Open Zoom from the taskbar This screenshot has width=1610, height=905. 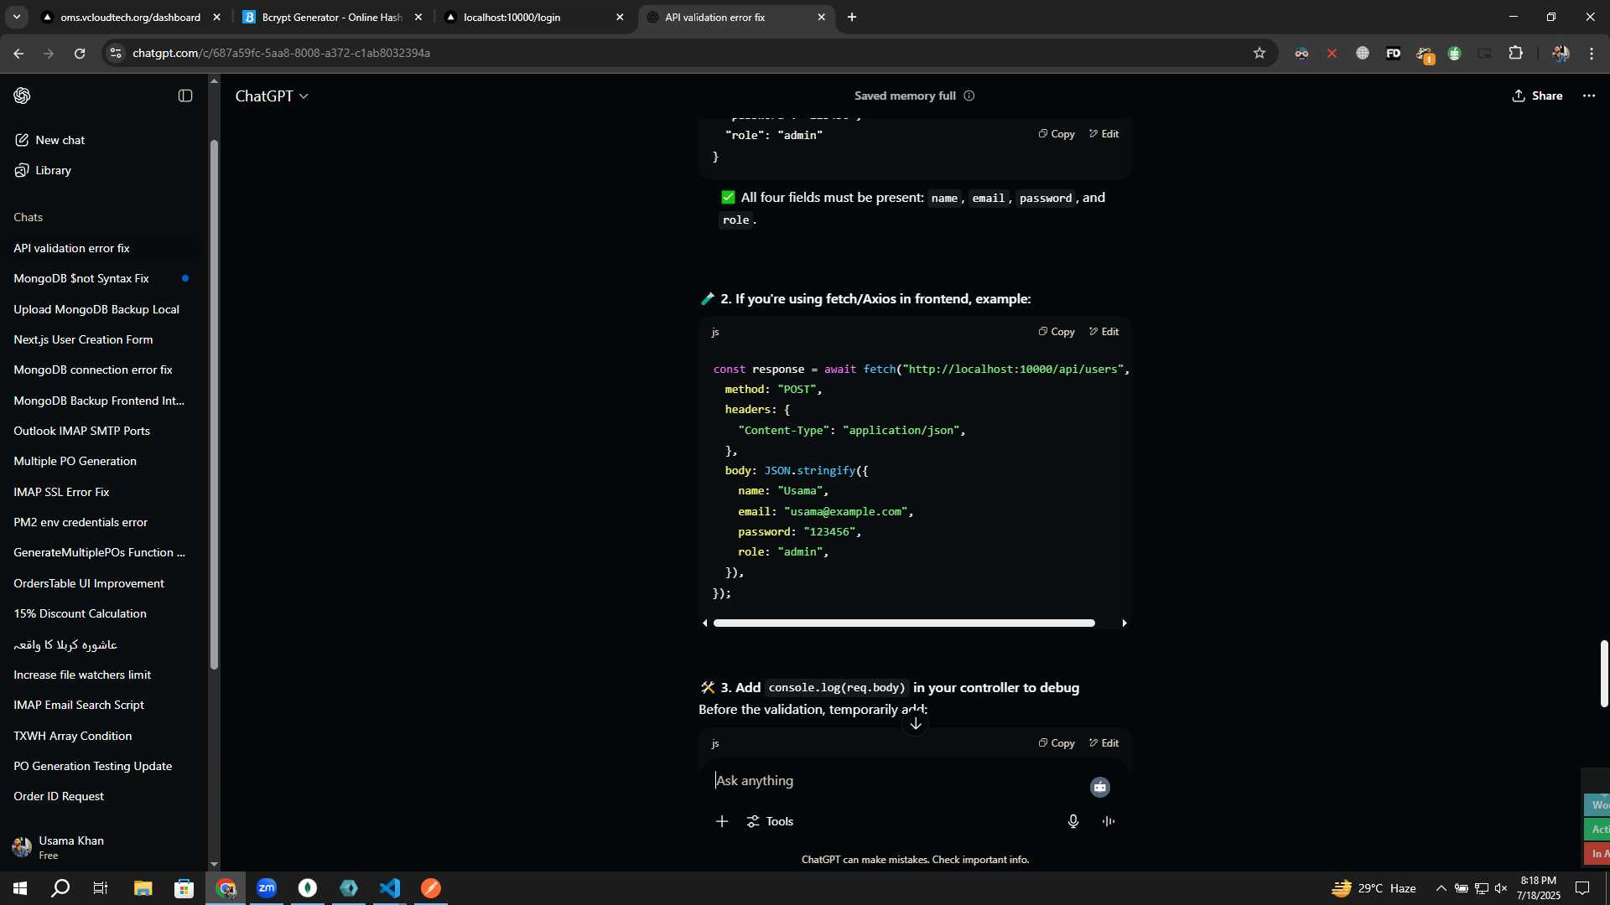click(x=267, y=888)
